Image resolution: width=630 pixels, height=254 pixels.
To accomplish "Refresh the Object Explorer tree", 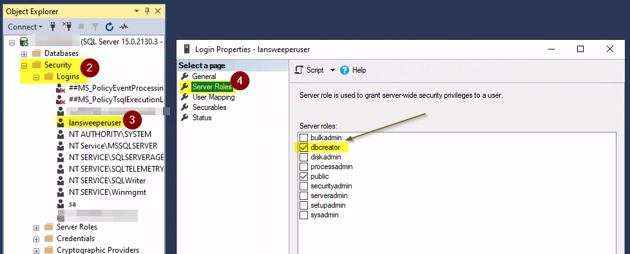I will 110,27.
